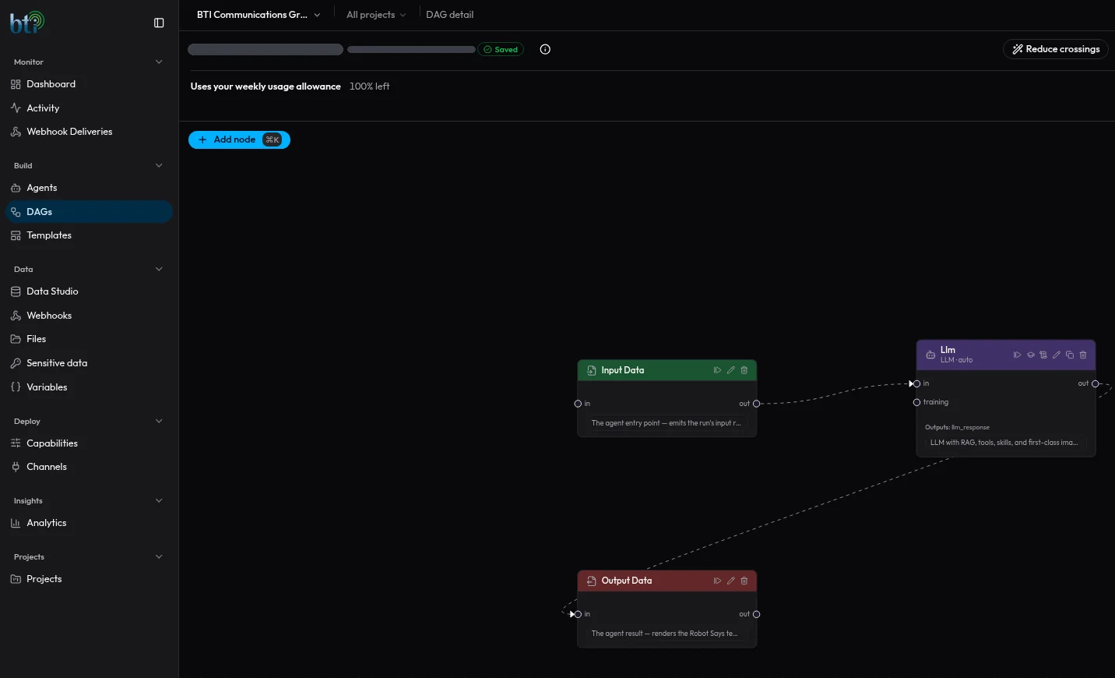Open Dashboard in the sidebar
This screenshot has height=678, width=1115.
coord(89,84)
